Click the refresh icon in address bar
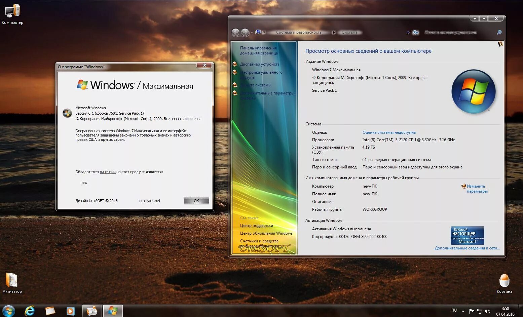Image resolution: width=523 pixels, height=317 pixels. tap(416, 32)
